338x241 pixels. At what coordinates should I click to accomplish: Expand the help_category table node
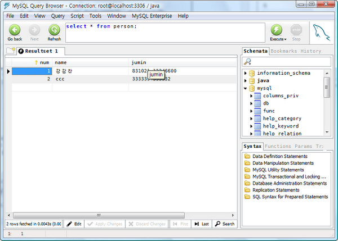[251, 119]
